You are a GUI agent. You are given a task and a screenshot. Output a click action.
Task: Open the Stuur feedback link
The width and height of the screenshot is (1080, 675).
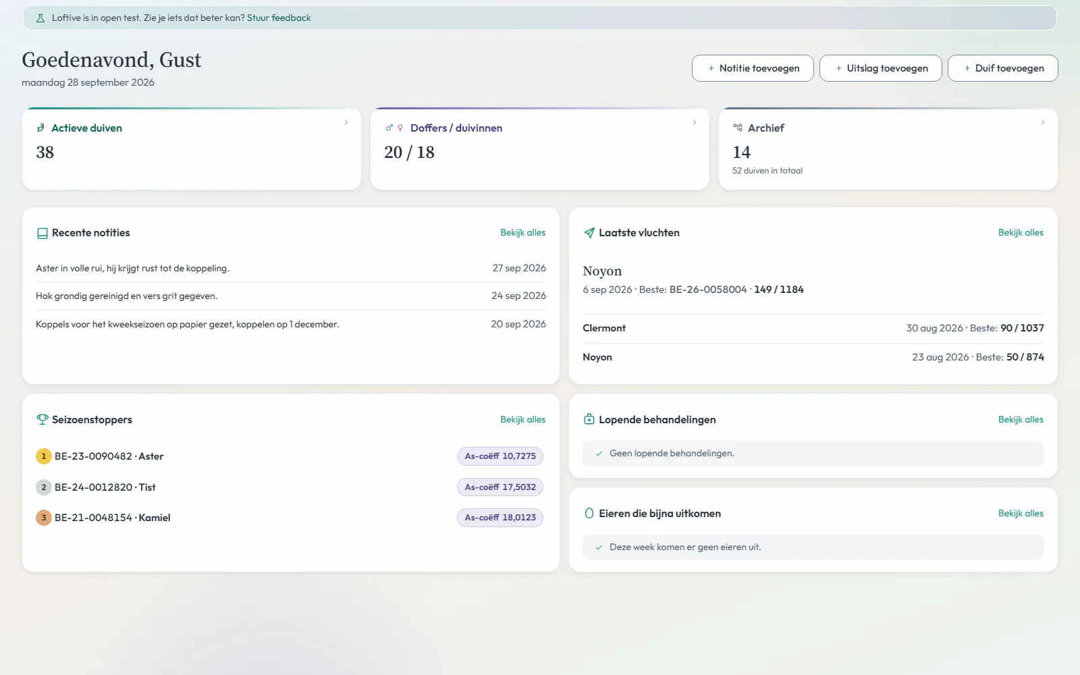click(x=279, y=18)
